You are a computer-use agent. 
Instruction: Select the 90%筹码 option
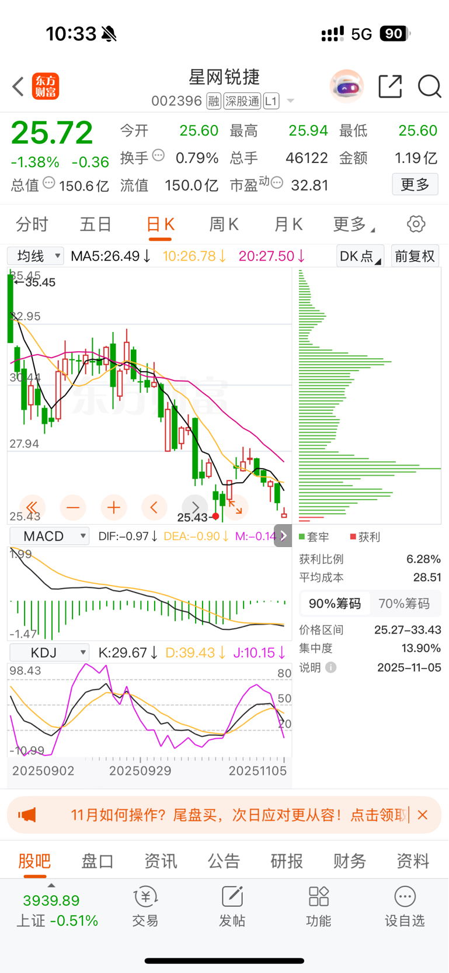335,604
